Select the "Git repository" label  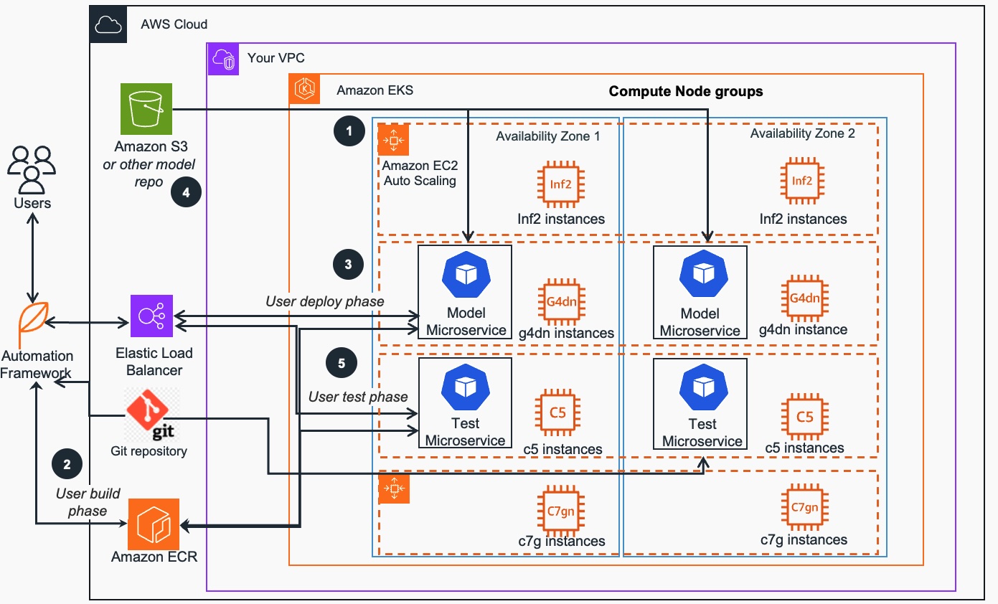click(x=149, y=451)
